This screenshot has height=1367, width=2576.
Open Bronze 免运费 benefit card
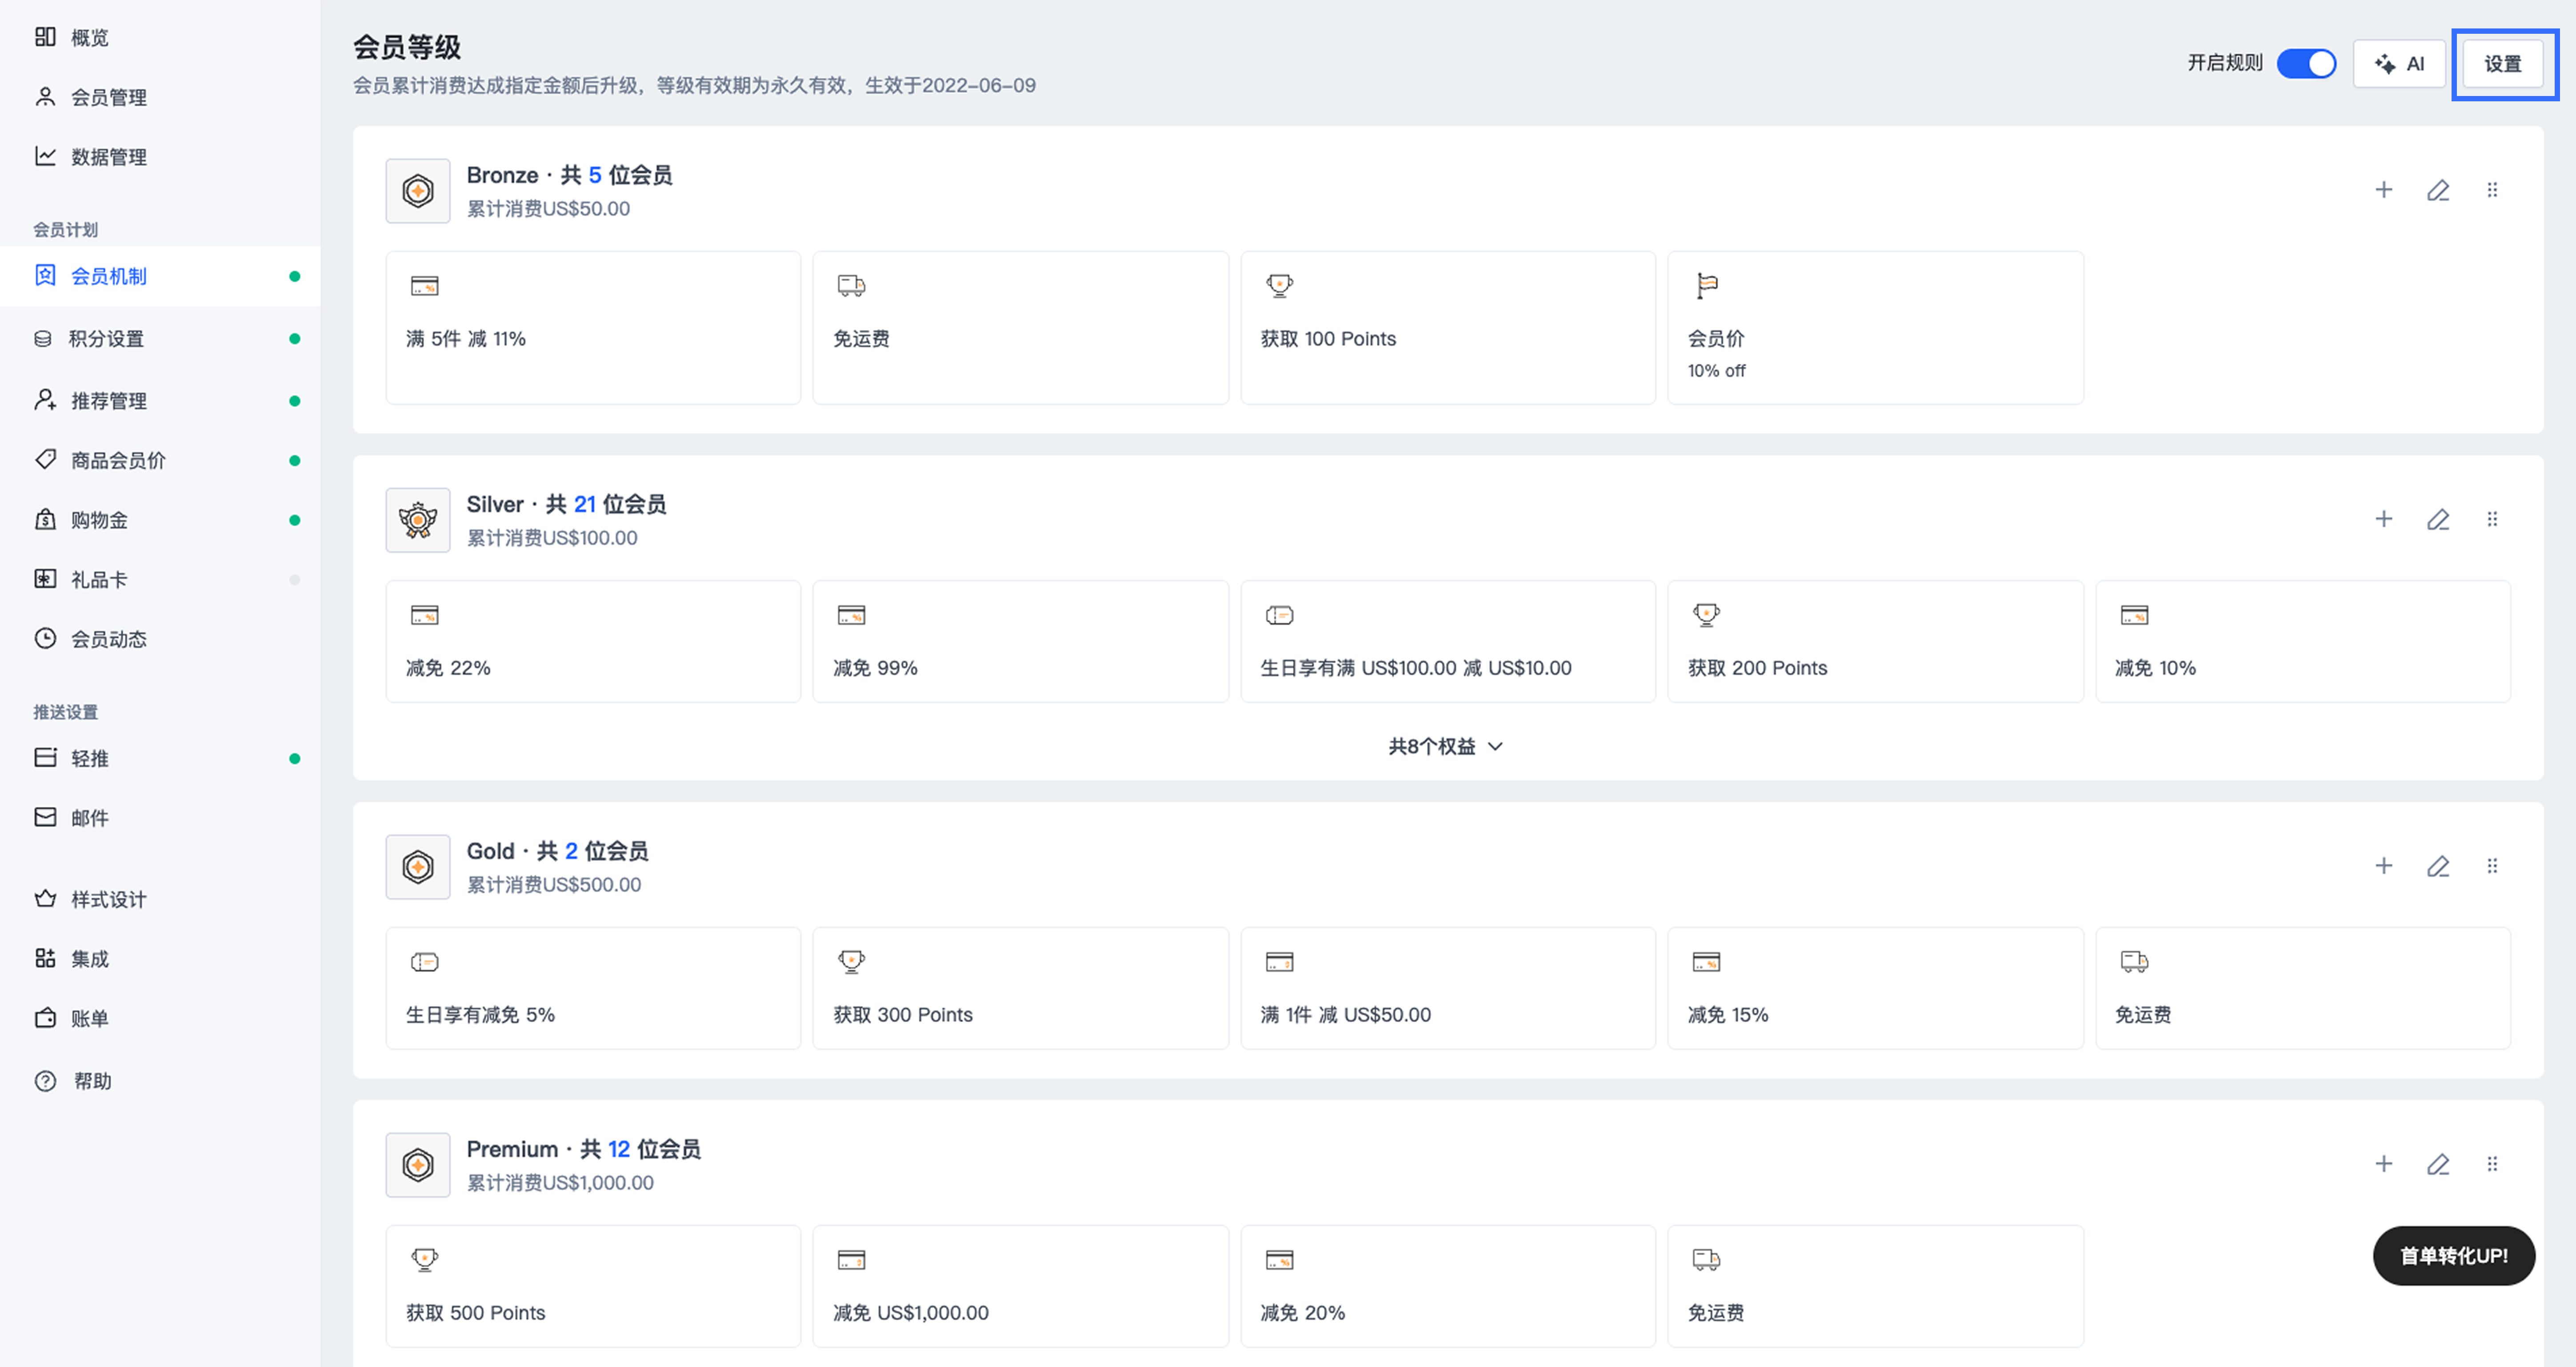tap(1020, 327)
